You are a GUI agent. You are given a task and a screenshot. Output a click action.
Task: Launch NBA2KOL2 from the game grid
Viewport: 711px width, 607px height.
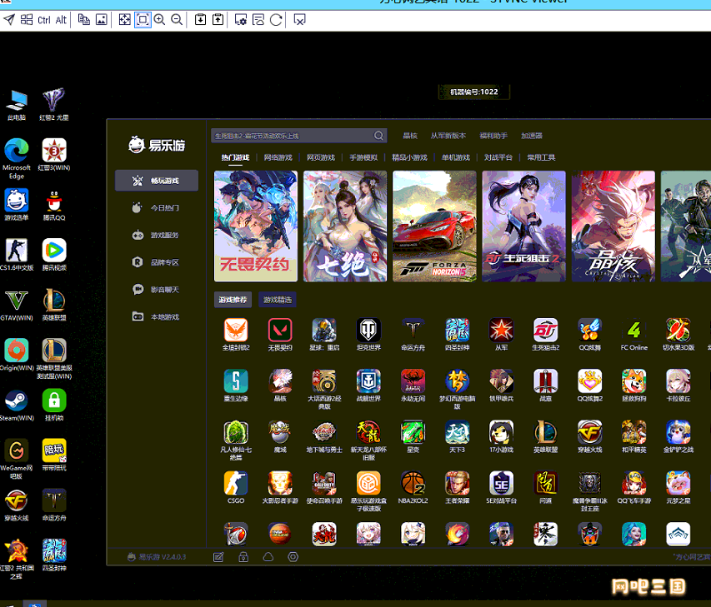pyautogui.click(x=413, y=487)
